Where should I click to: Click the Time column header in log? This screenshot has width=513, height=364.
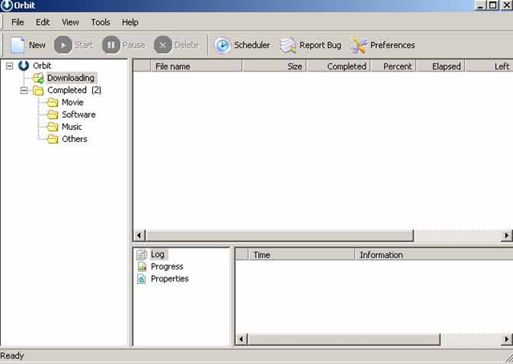click(301, 255)
